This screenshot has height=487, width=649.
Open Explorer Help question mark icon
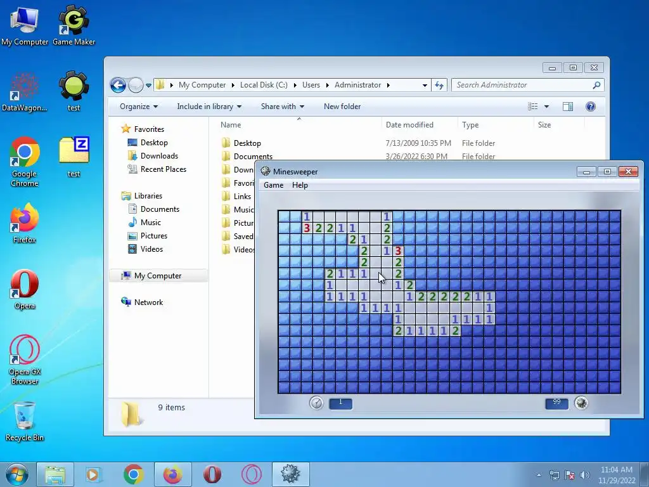click(591, 107)
